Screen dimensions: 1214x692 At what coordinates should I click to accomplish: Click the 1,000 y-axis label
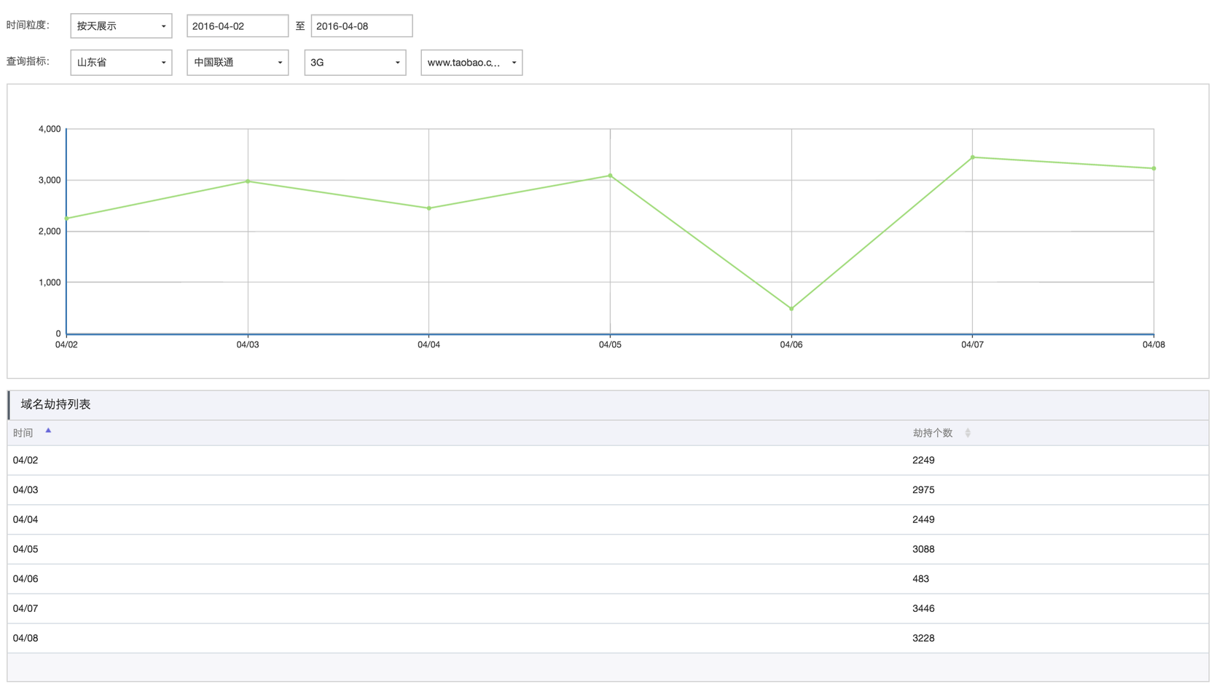(x=50, y=283)
